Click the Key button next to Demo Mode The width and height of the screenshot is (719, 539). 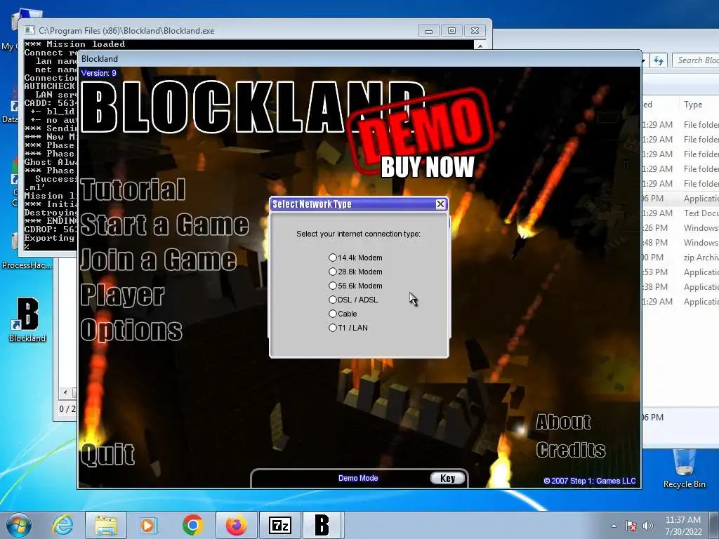[447, 478]
